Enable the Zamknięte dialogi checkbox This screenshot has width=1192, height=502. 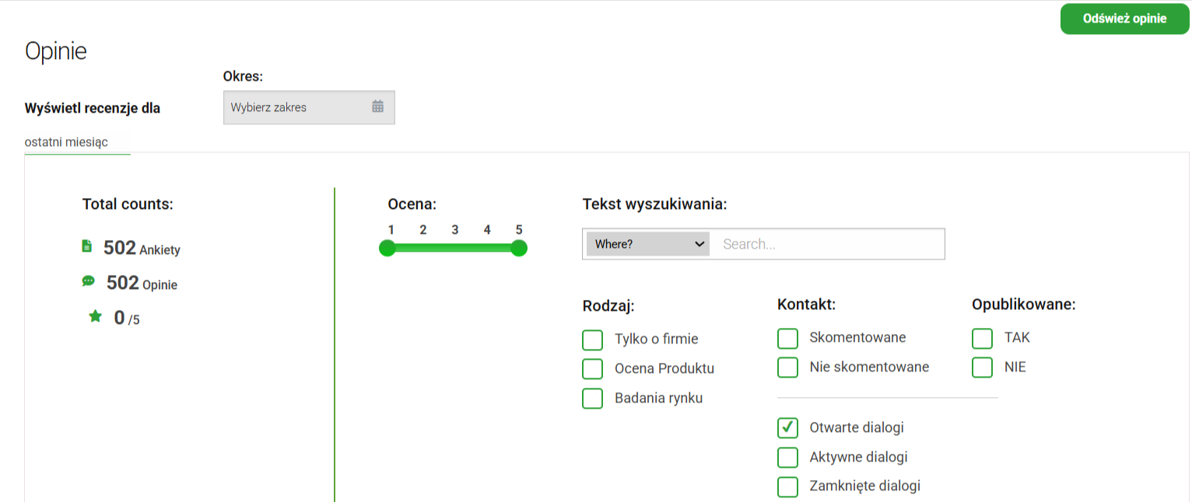pos(787,486)
